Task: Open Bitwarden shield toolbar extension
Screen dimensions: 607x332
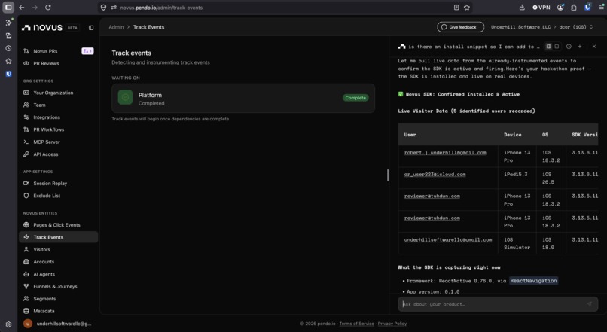Action: click(x=587, y=7)
